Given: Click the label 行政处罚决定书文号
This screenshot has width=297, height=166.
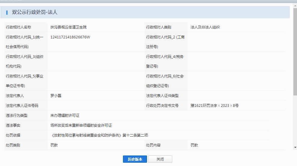Looking at the screenshot, I should pyautogui.click(x=162, y=105).
